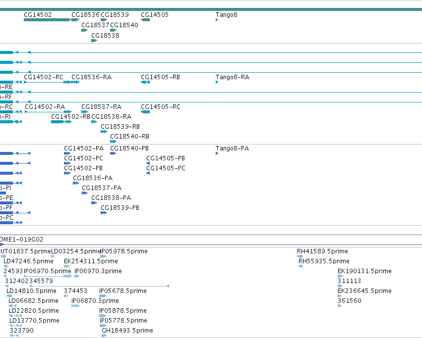The width and height of the screenshot is (422, 338).
Task: Click the 311113 feature label
Action: (349, 281)
